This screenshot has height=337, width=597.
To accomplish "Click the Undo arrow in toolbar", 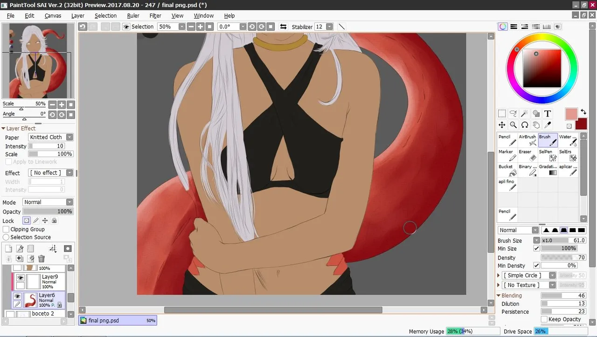I will tap(83, 27).
